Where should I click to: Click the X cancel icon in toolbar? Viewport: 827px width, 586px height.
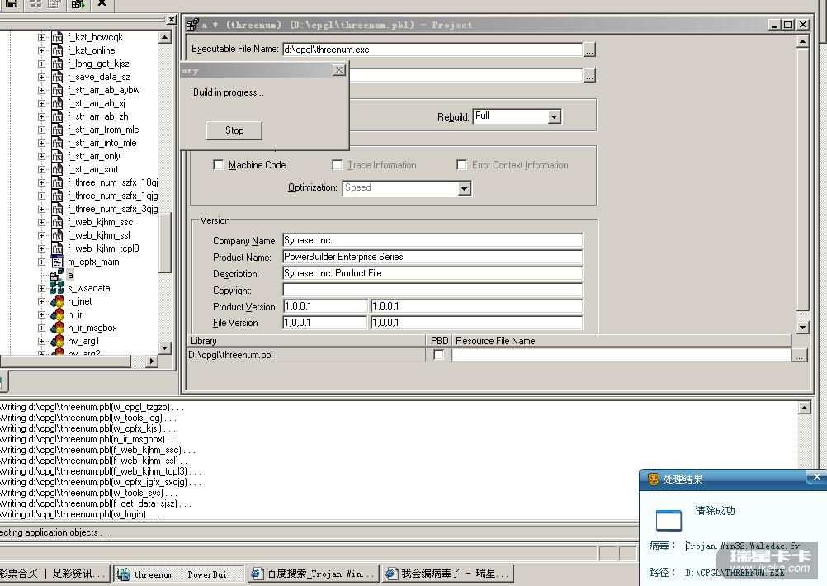[x=102, y=3]
